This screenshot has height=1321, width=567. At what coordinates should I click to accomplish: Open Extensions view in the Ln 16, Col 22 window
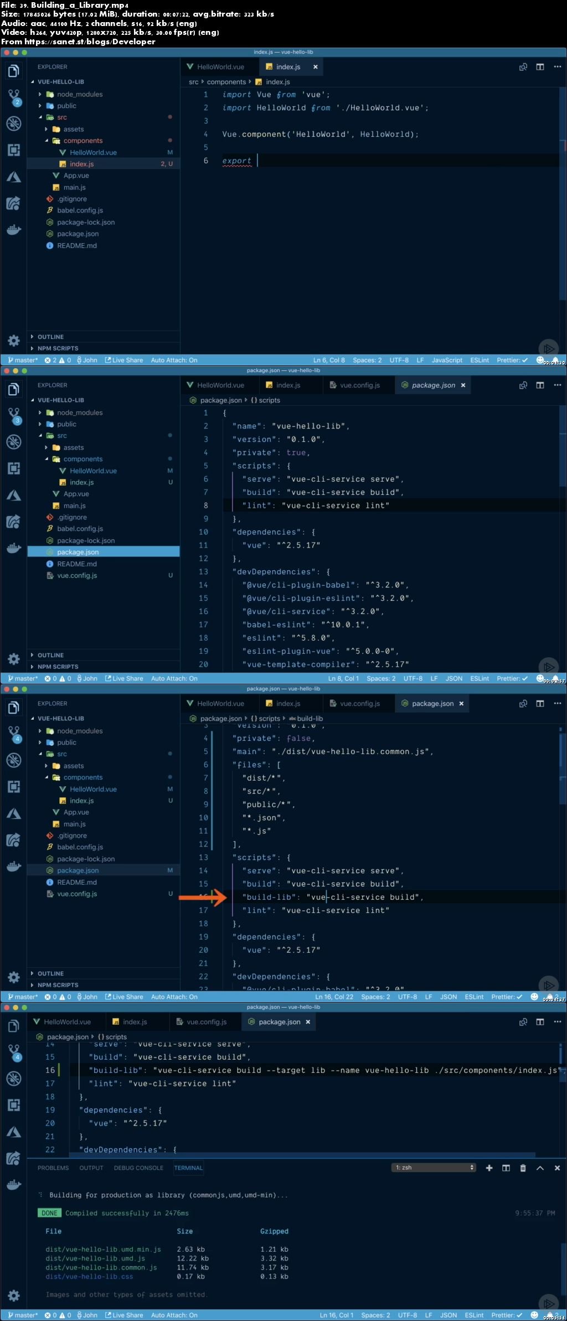point(14,787)
